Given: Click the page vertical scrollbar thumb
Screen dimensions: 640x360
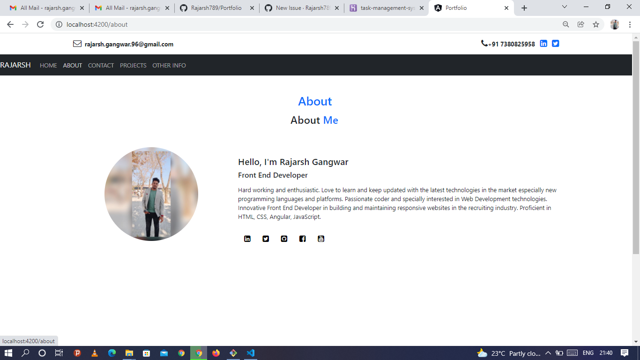Looking at the screenshot, I should tap(636, 148).
